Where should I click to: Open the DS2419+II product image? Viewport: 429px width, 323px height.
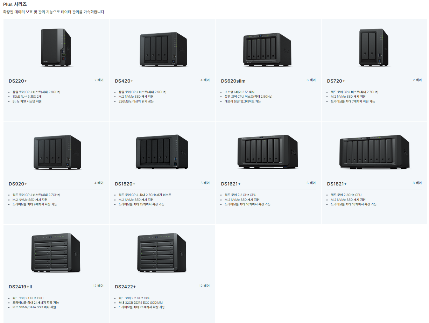[x=56, y=253]
